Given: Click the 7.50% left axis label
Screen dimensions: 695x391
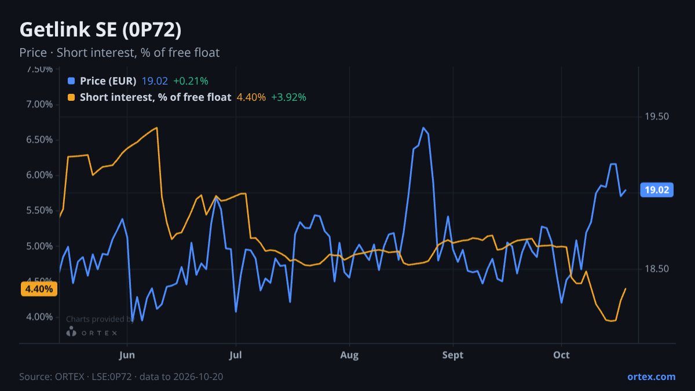Looking at the screenshot, I should [40, 69].
